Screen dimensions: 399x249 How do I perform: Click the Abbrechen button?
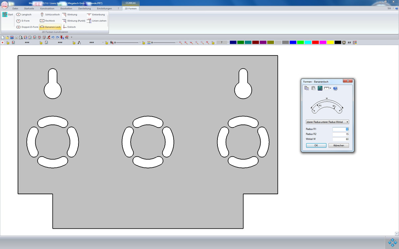pos(338,145)
